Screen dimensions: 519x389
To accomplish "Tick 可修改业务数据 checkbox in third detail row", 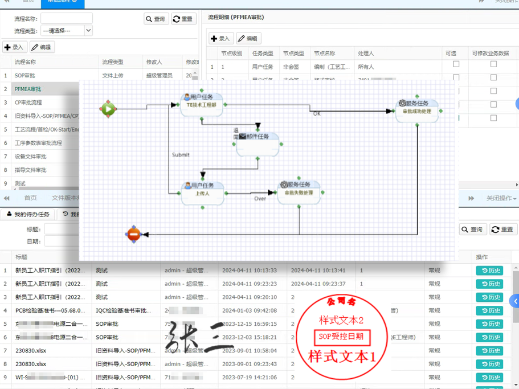I will coord(493,91).
